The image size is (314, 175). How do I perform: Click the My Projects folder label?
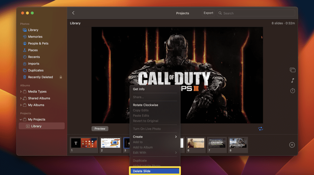[37, 120]
